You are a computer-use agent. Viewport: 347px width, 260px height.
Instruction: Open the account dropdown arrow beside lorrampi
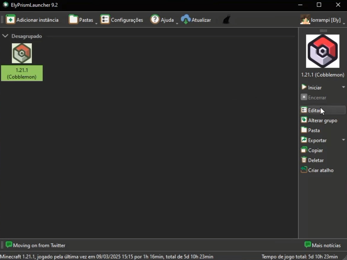[344, 23]
